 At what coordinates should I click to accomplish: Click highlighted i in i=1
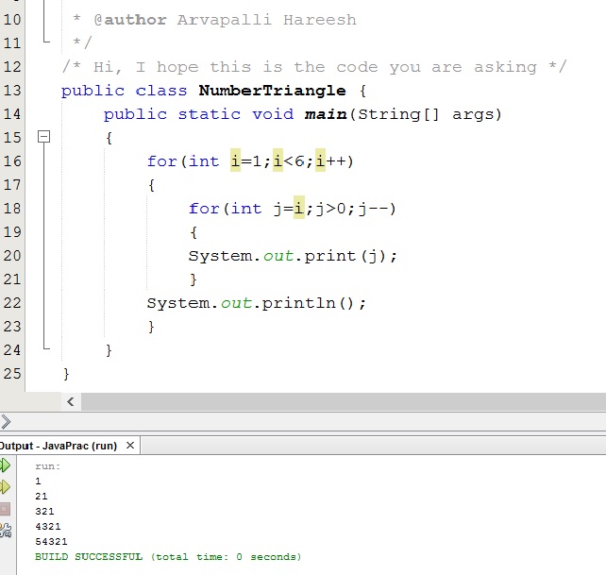click(x=235, y=161)
